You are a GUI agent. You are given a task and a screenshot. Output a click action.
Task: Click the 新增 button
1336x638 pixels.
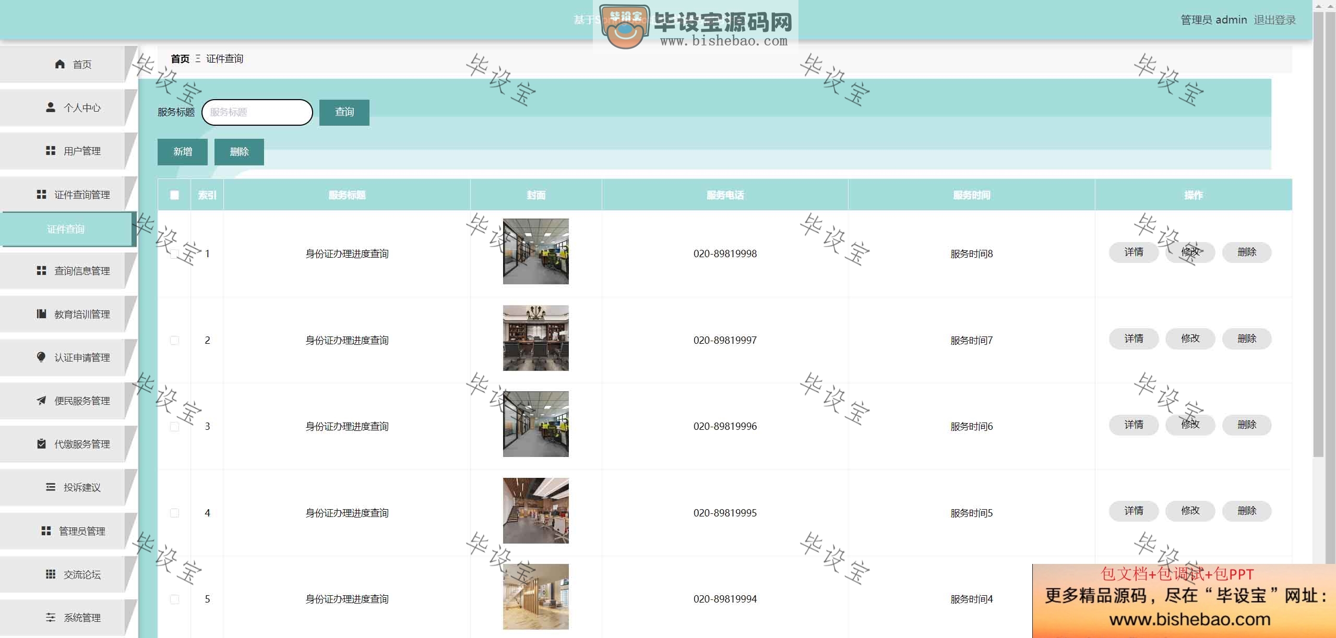pos(183,152)
